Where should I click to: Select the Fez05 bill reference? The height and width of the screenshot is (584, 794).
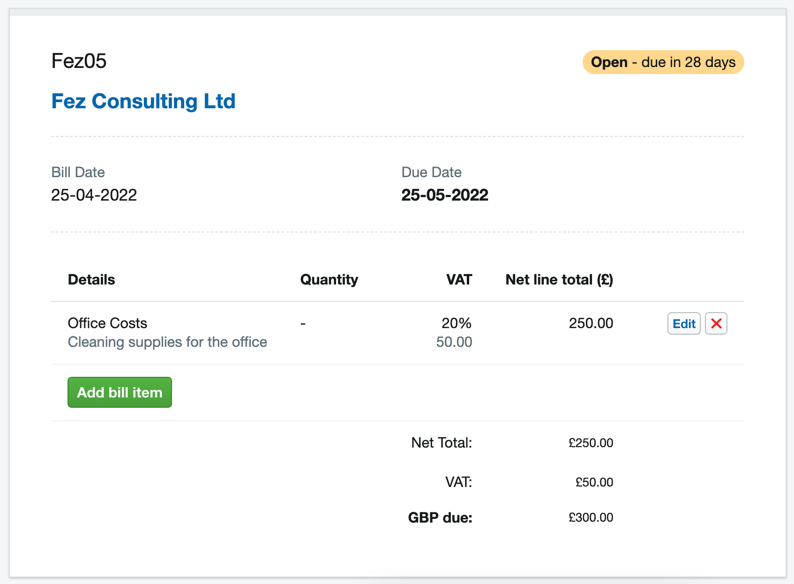click(x=79, y=61)
